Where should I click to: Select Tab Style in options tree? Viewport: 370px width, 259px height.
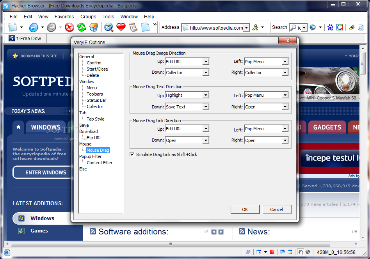coord(95,119)
